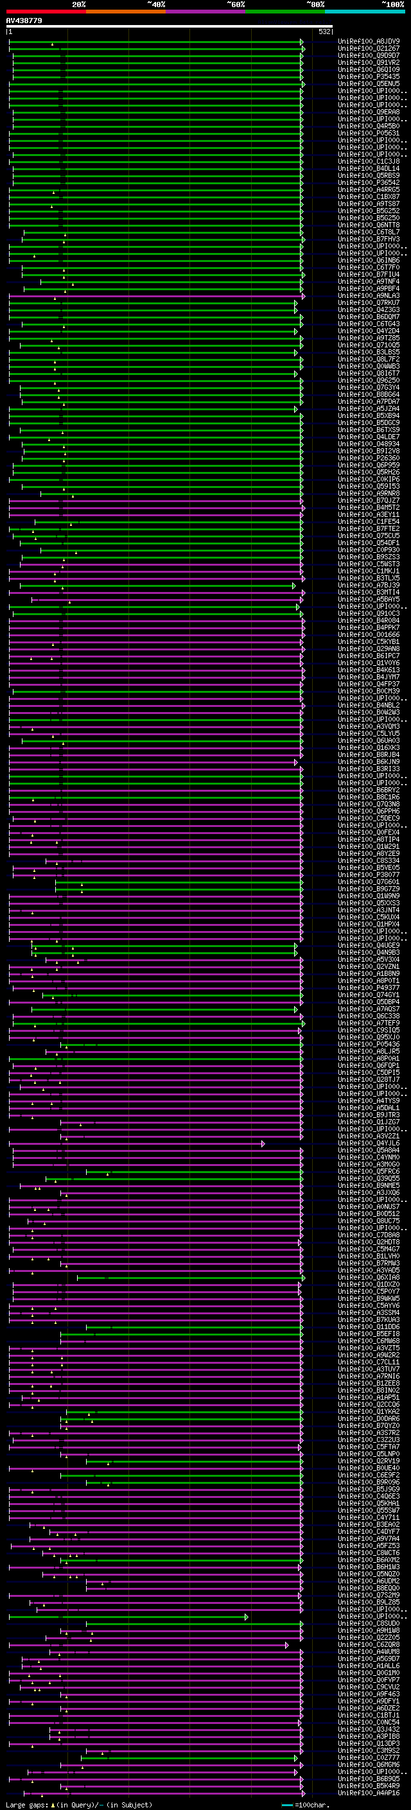Click the arrowhead ending UniRef100_B6KJN9's alignment bar

click(x=296, y=762)
